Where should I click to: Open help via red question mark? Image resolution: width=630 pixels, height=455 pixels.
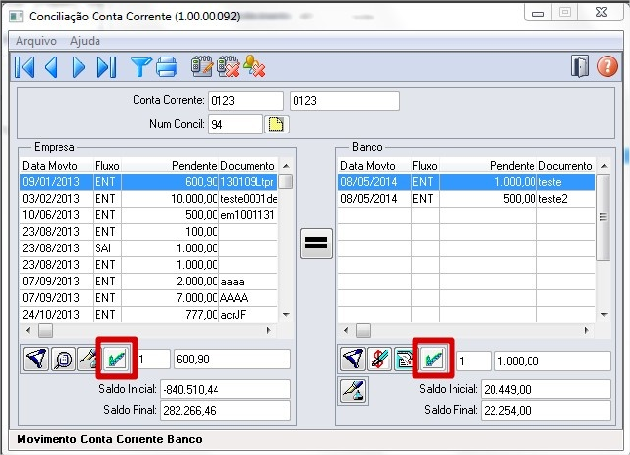[x=608, y=66]
